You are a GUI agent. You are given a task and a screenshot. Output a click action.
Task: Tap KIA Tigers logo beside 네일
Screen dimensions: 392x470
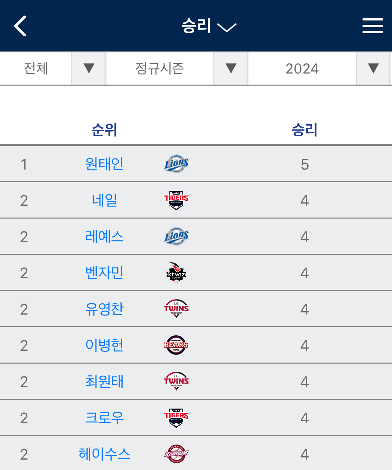[176, 200]
